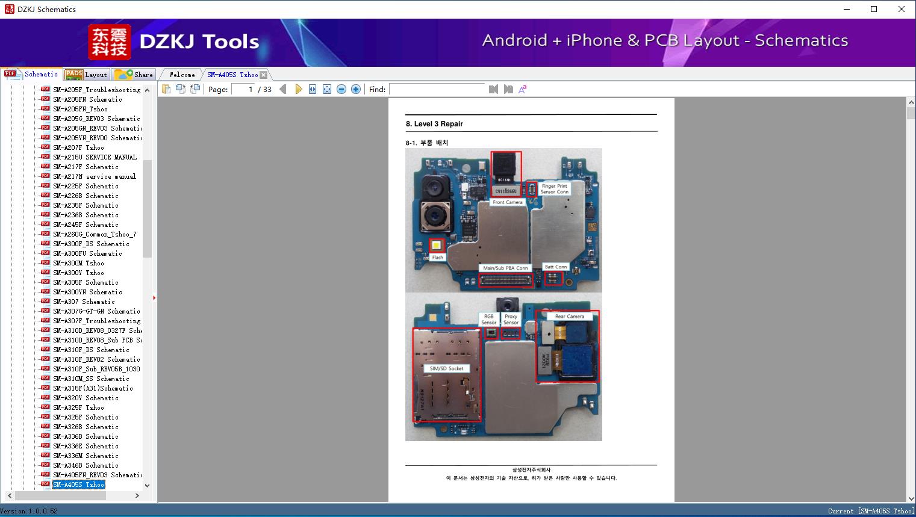Click the fit page icon

(x=327, y=89)
